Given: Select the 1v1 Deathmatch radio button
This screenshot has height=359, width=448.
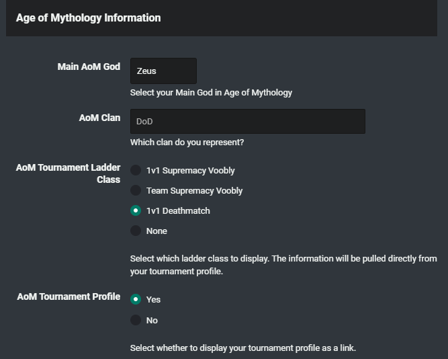Looking at the screenshot, I should (136, 211).
